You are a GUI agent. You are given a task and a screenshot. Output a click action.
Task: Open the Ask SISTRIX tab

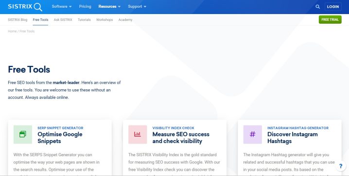[x=63, y=20]
